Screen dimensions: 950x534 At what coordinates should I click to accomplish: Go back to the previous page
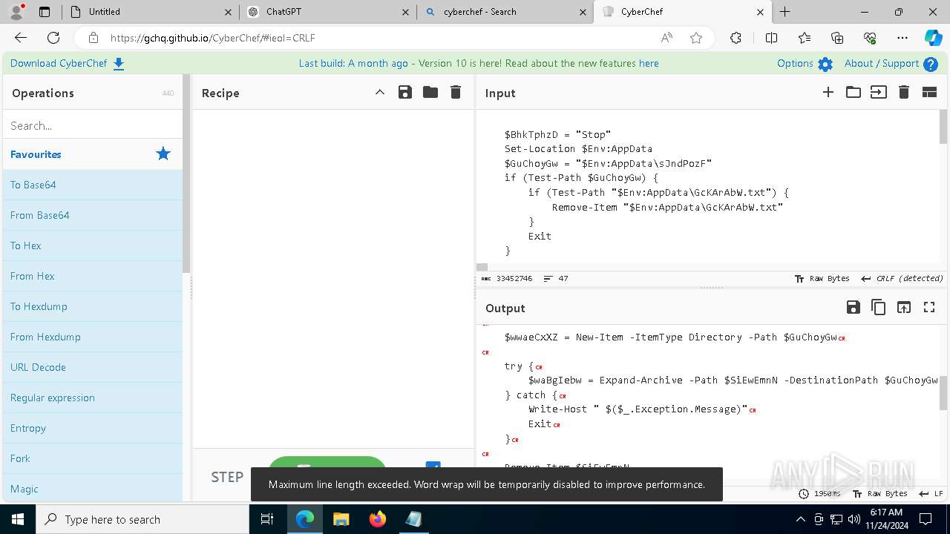point(21,38)
